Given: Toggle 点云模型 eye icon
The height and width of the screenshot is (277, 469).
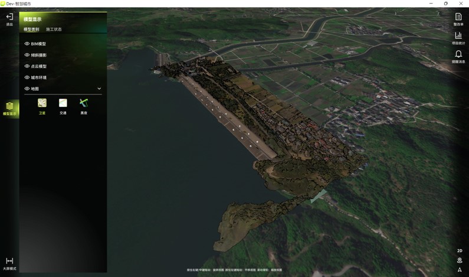Looking at the screenshot, I should 27,66.
